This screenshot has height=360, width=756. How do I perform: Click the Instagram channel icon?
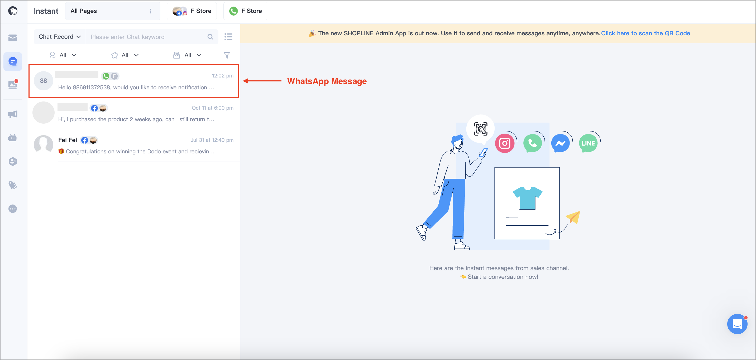point(505,143)
